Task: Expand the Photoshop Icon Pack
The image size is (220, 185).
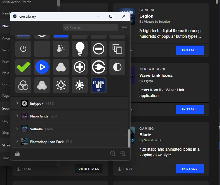Action: pyautogui.click(x=17, y=141)
